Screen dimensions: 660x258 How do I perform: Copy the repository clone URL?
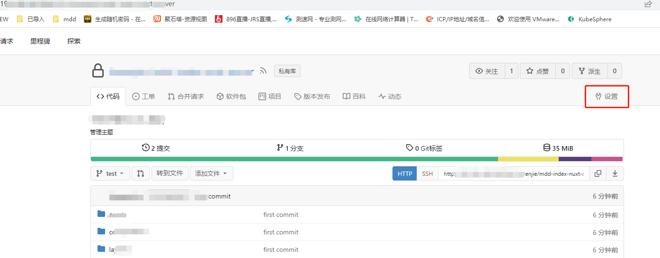(x=598, y=173)
